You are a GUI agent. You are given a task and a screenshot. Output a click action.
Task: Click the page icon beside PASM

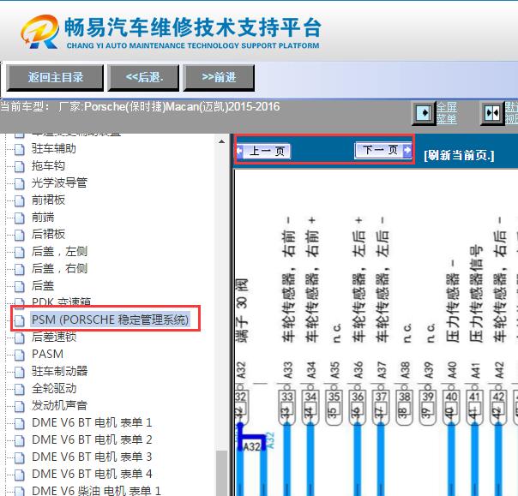20,355
